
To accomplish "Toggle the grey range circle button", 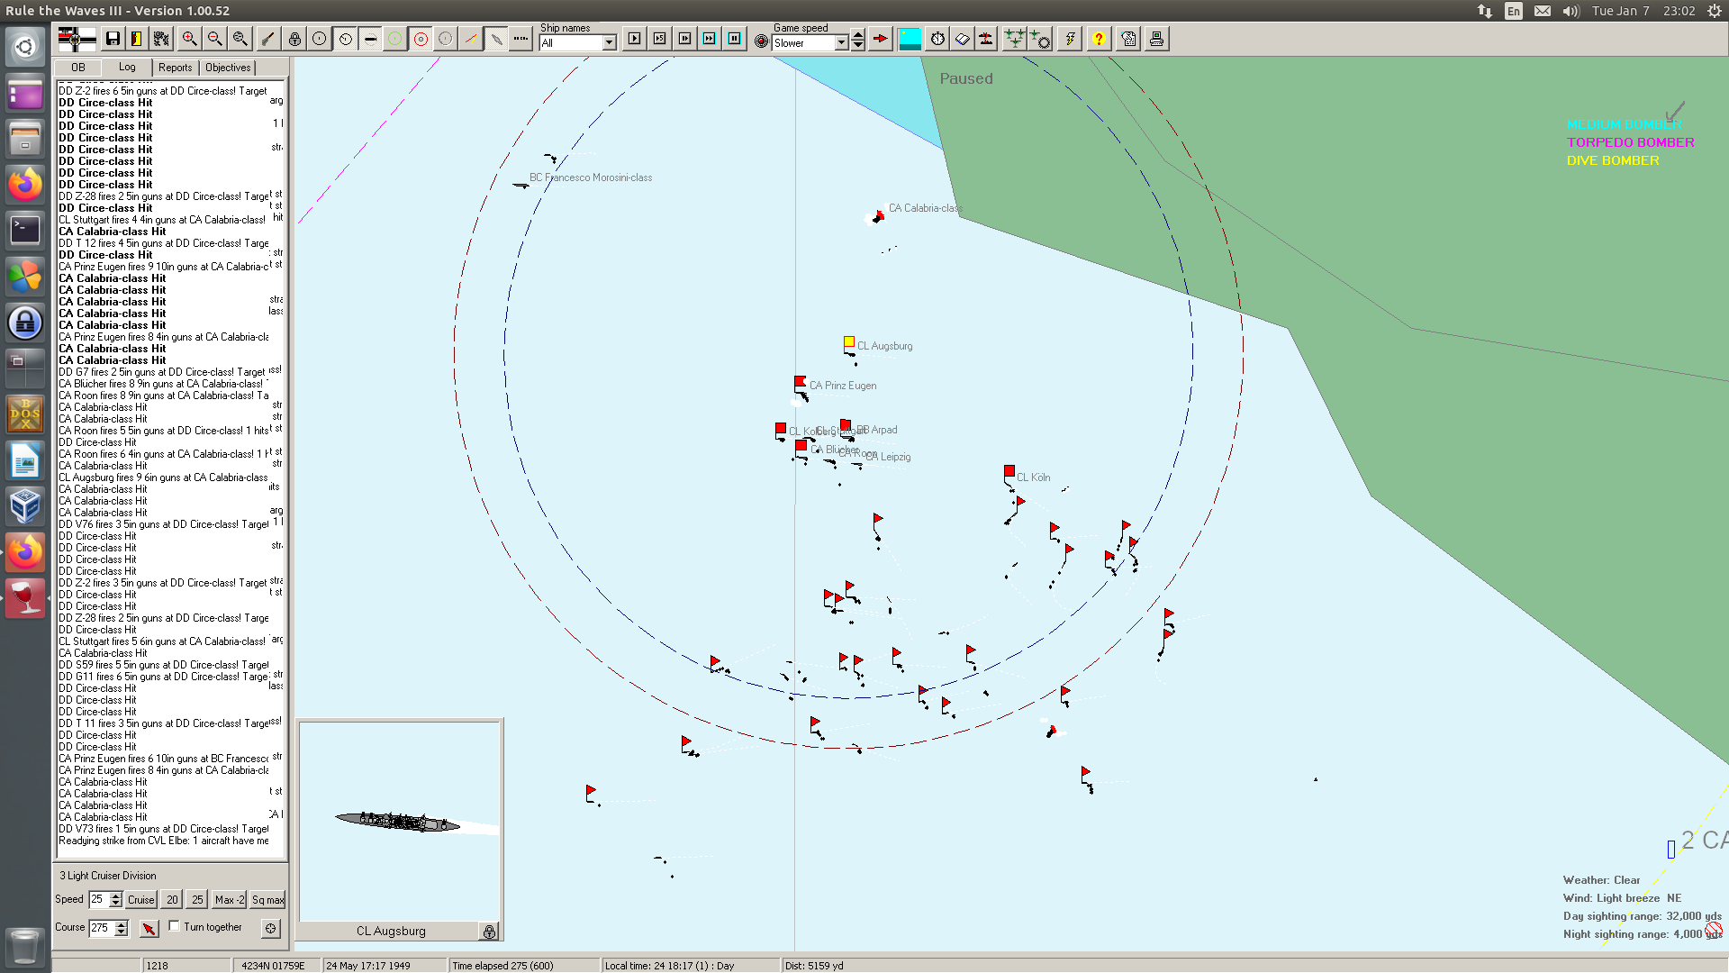I will point(446,39).
